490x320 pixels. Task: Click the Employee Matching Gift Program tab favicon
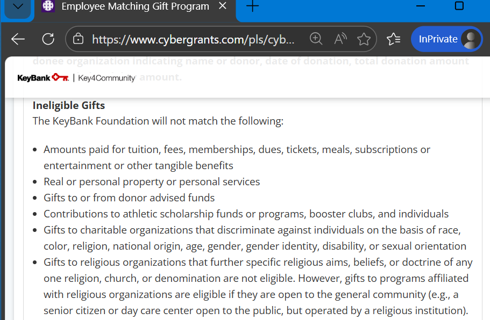pyautogui.click(x=48, y=6)
